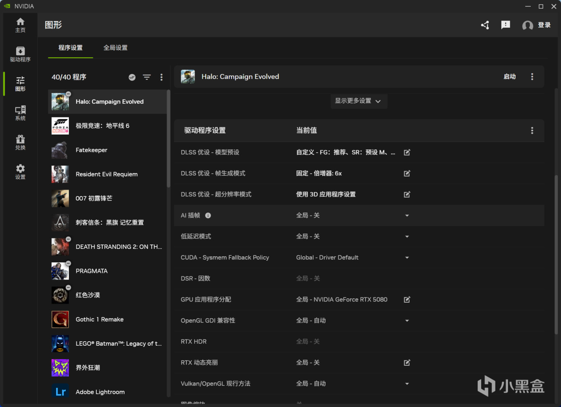
Task: Select Fatekeeper in the program list
Action: coord(107,150)
